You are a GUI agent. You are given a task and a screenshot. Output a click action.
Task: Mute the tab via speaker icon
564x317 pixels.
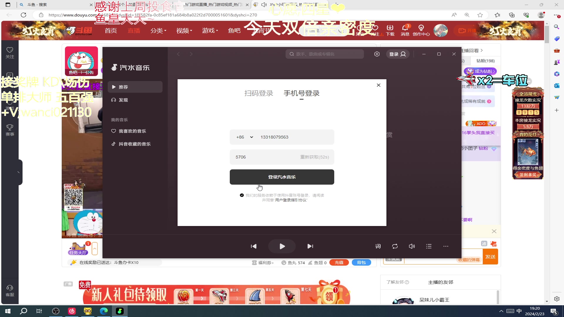(264, 5)
